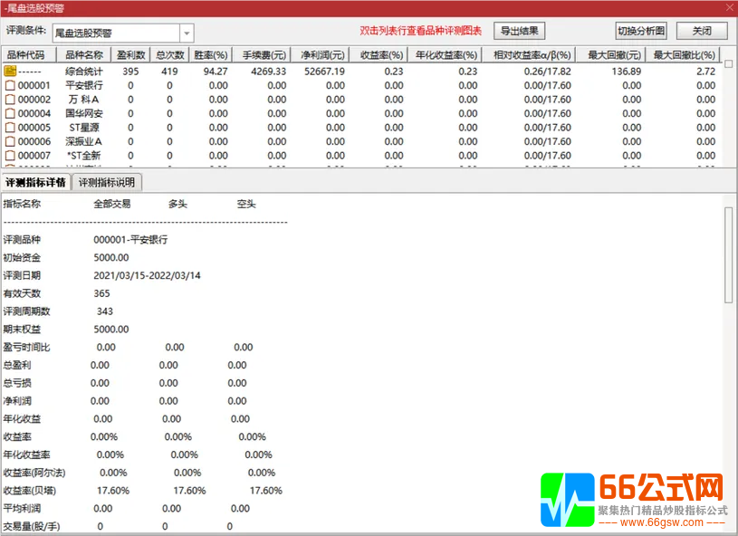Image resolution: width=738 pixels, height=536 pixels.
Task: Click the document icon beside *ST全新
Action: (x=10, y=155)
